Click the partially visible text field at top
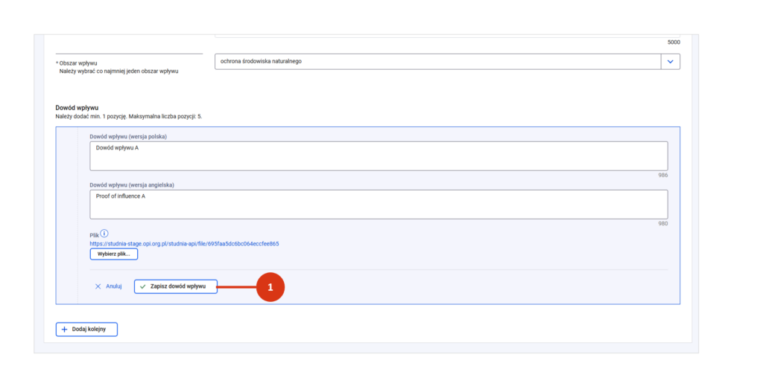This screenshot has height=386, width=763. click(447, 35)
